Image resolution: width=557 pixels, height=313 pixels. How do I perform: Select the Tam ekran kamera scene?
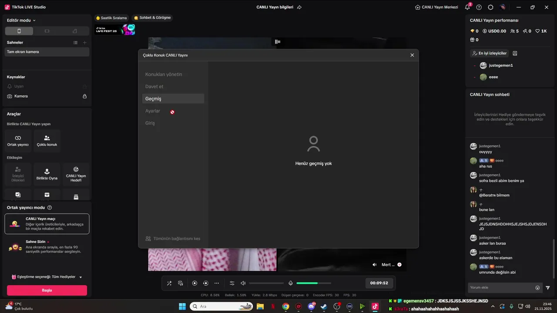pos(47,52)
